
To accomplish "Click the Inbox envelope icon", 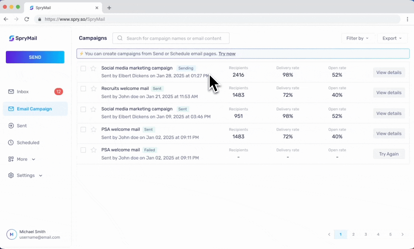I will click(11, 92).
